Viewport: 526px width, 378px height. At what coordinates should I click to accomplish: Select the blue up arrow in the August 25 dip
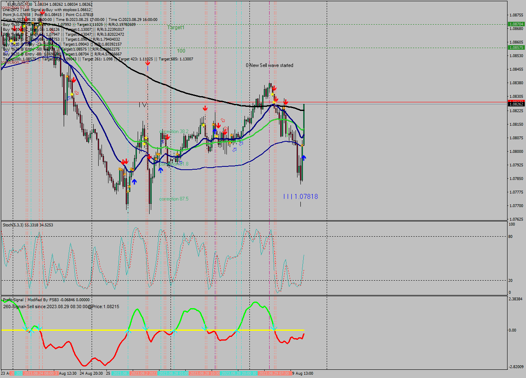click(134, 181)
